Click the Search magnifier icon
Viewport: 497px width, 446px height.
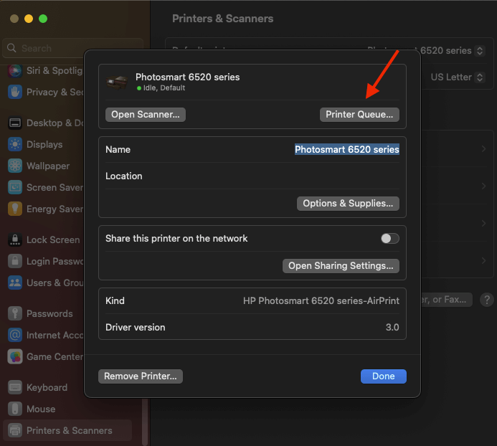coord(11,48)
